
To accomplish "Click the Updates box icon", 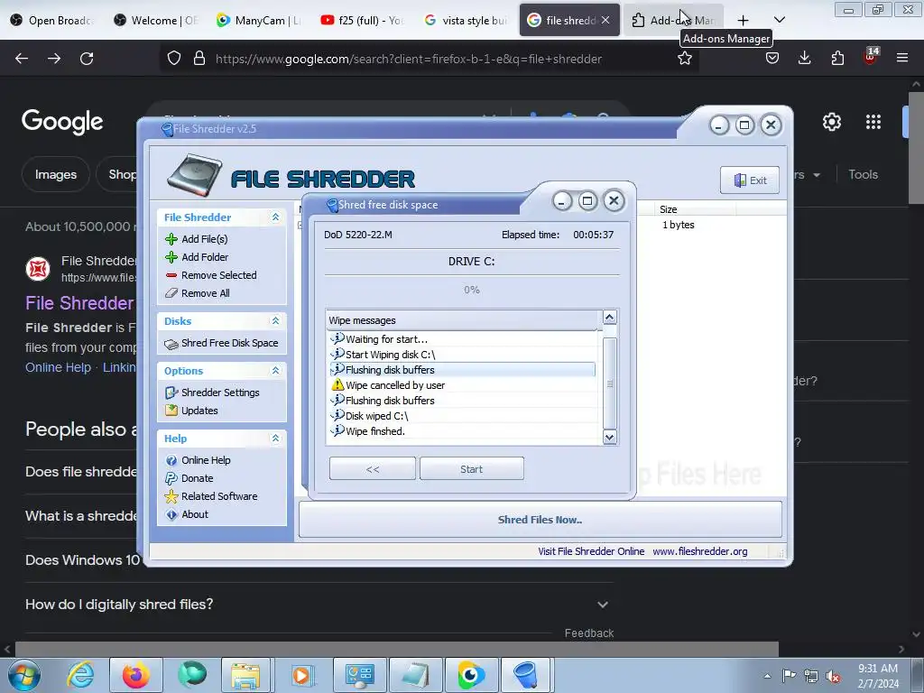I will pyautogui.click(x=171, y=411).
